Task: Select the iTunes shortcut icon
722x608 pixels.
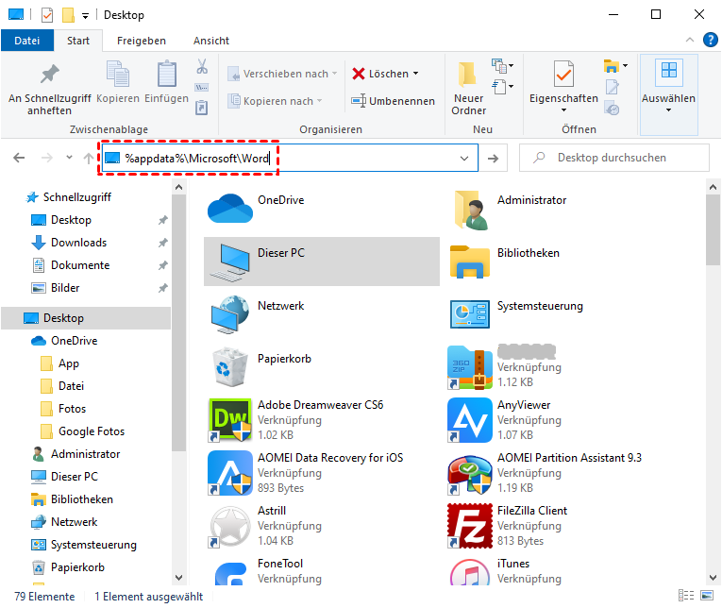Action: tap(470, 572)
